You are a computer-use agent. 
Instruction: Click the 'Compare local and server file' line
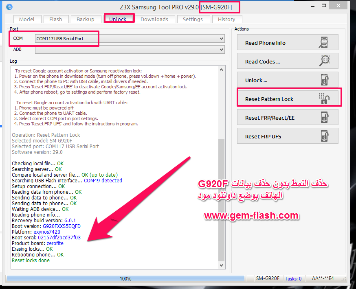(65, 175)
